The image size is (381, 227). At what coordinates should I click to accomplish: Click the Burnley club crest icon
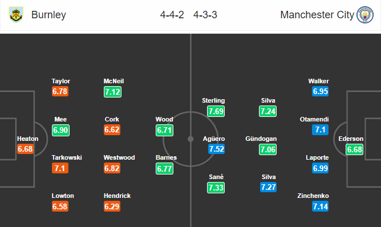click(x=16, y=15)
